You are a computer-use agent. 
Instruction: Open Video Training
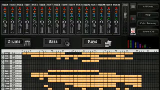coord(148,23)
